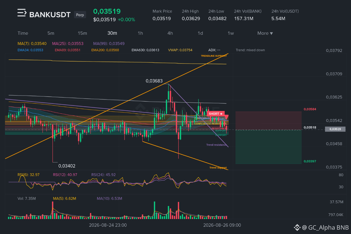Select the EMA200: 0,03568 label
The height and width of the screenshot is (234, 351).
(x=105, y=50)
